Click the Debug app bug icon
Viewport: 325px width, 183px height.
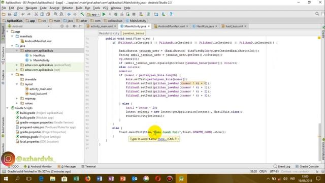click(x=116, y=14)
